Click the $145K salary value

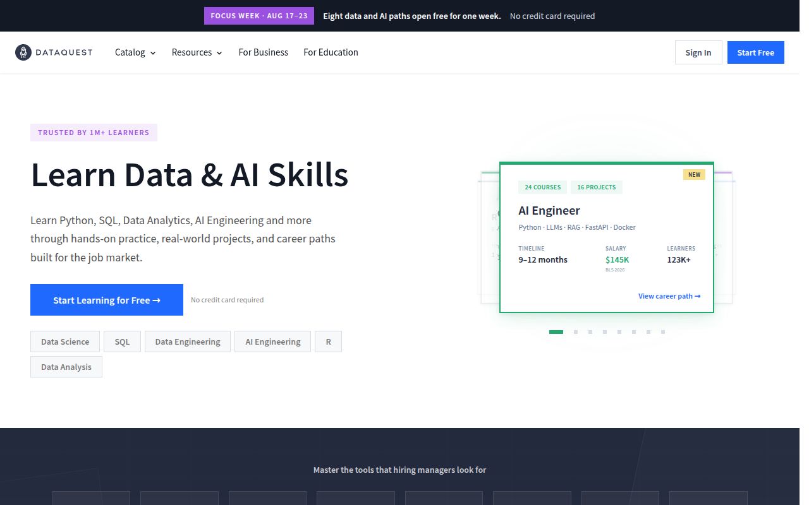tap(617, 259)
